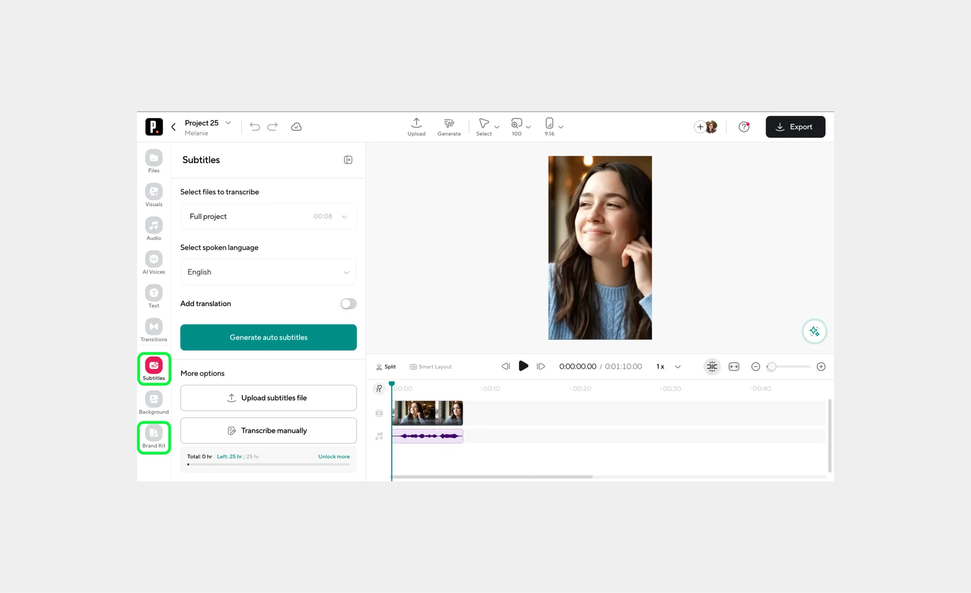This screenshot has height=593, width=971.
Task: Click the cloud save status icon
Action: point(296,127)
